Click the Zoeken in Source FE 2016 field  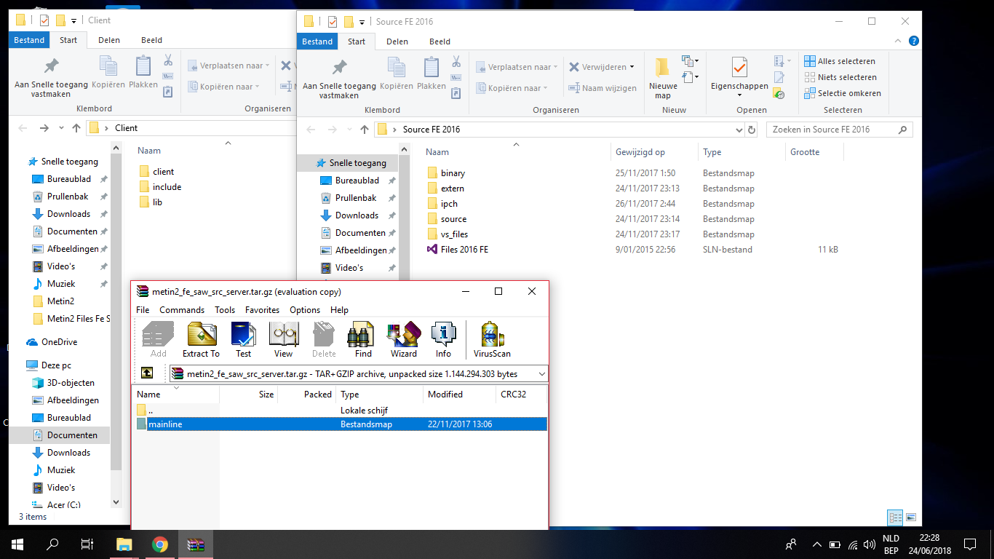tap(840, 130)
